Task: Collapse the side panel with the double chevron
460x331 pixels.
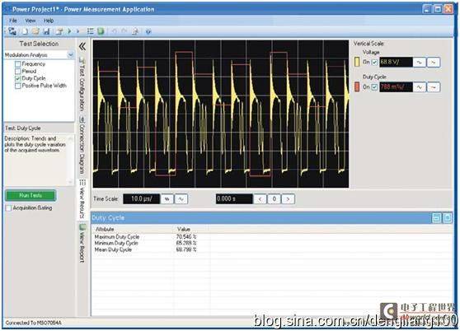Action: [x=82, y=46]
